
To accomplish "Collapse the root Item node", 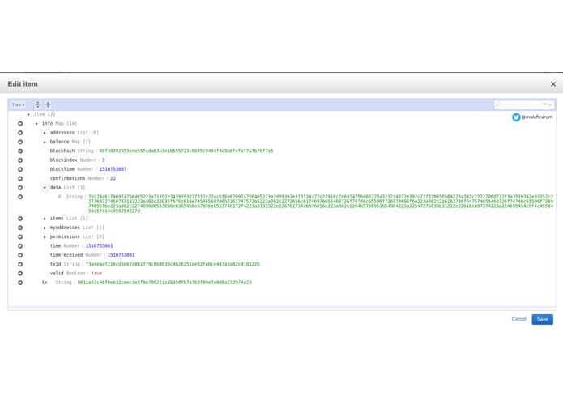I will 28,114.
